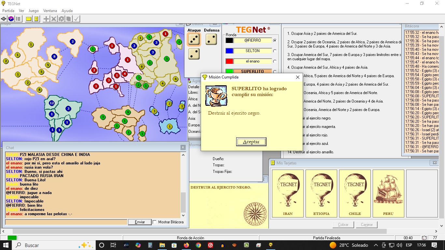Select the SELTON radio button
Screen dimensions: 445x250
click(x=275, y=51)
